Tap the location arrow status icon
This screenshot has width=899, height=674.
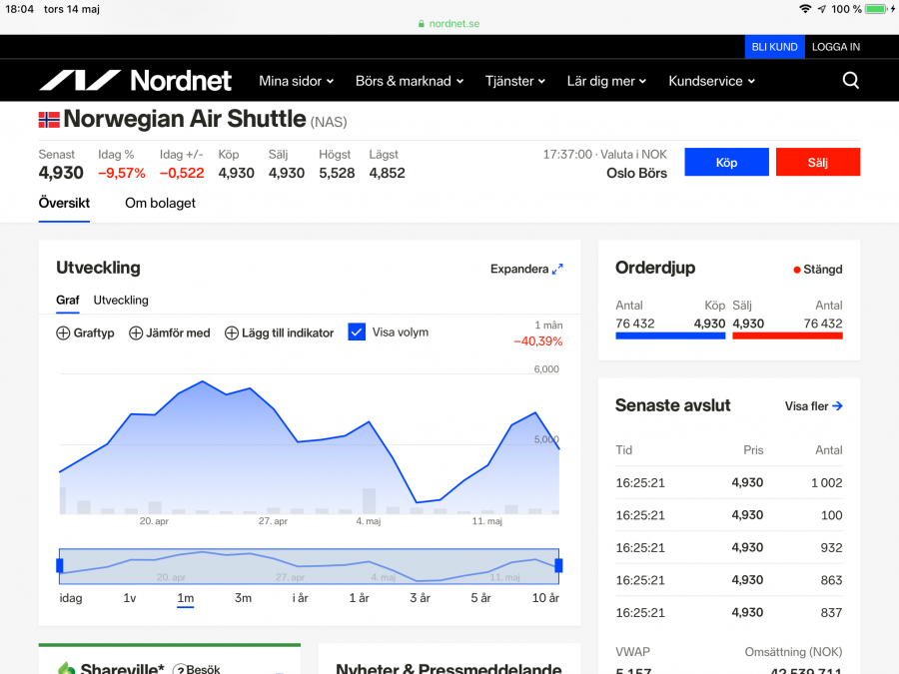(822, 9)
